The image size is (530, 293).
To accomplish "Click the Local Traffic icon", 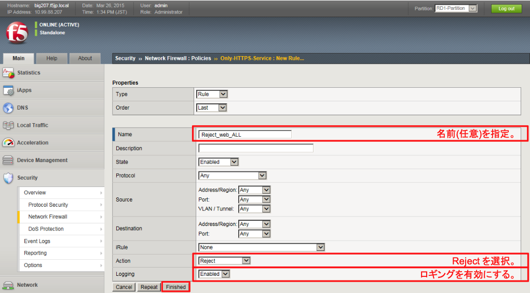I will tap(8, 125).
